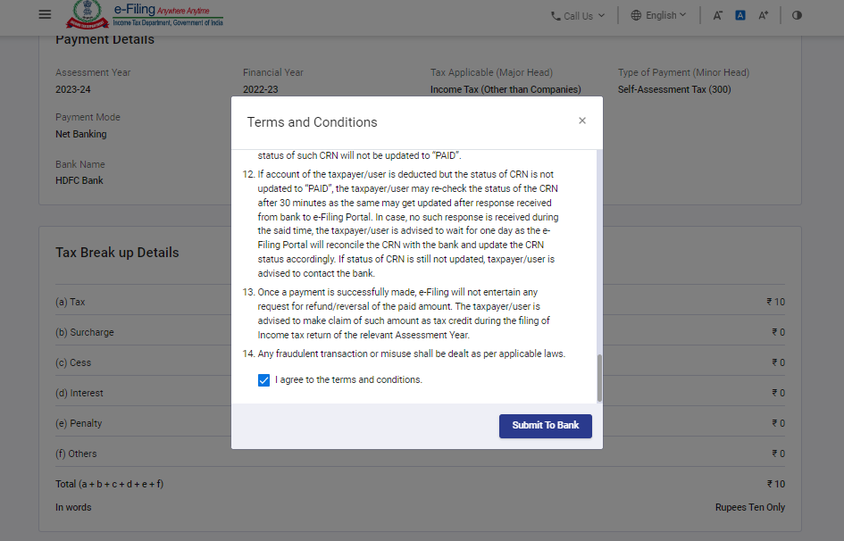Click the Rupees Ten Only text
The width and height of the screenshot is (844, 541).
(749, 507)
